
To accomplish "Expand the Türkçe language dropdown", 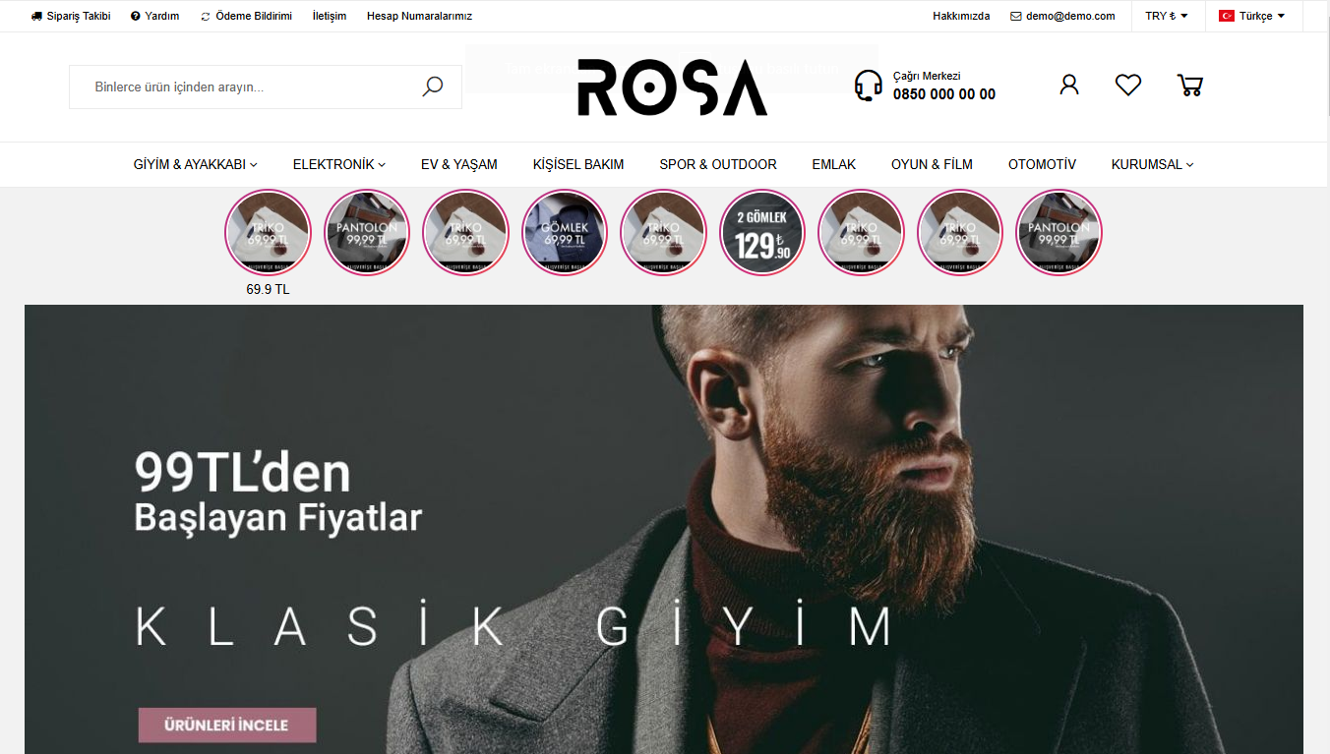I will click(1252, 16).
